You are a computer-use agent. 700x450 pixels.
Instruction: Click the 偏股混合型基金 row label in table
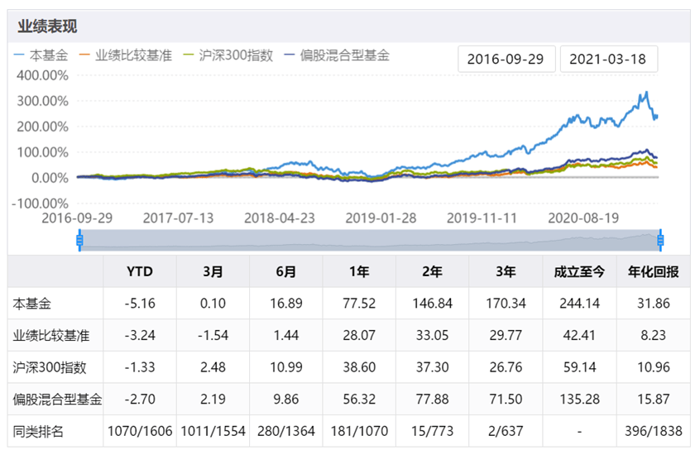click(58, 399)
